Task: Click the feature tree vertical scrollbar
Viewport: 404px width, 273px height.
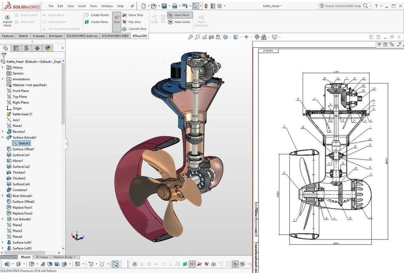Action: coord(63,94)
